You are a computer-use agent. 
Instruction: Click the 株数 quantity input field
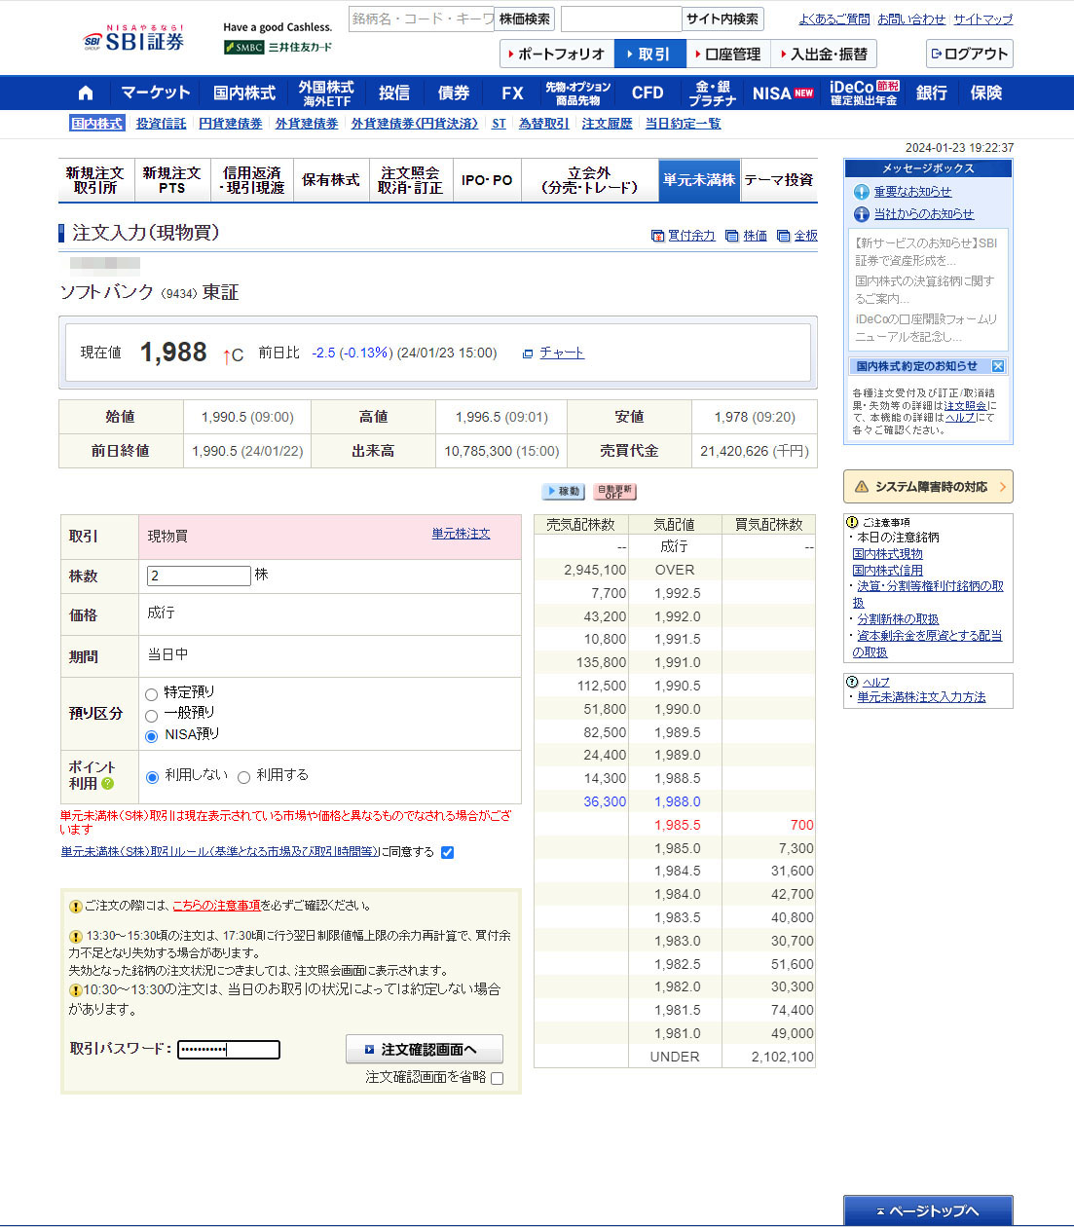[199, 576]
